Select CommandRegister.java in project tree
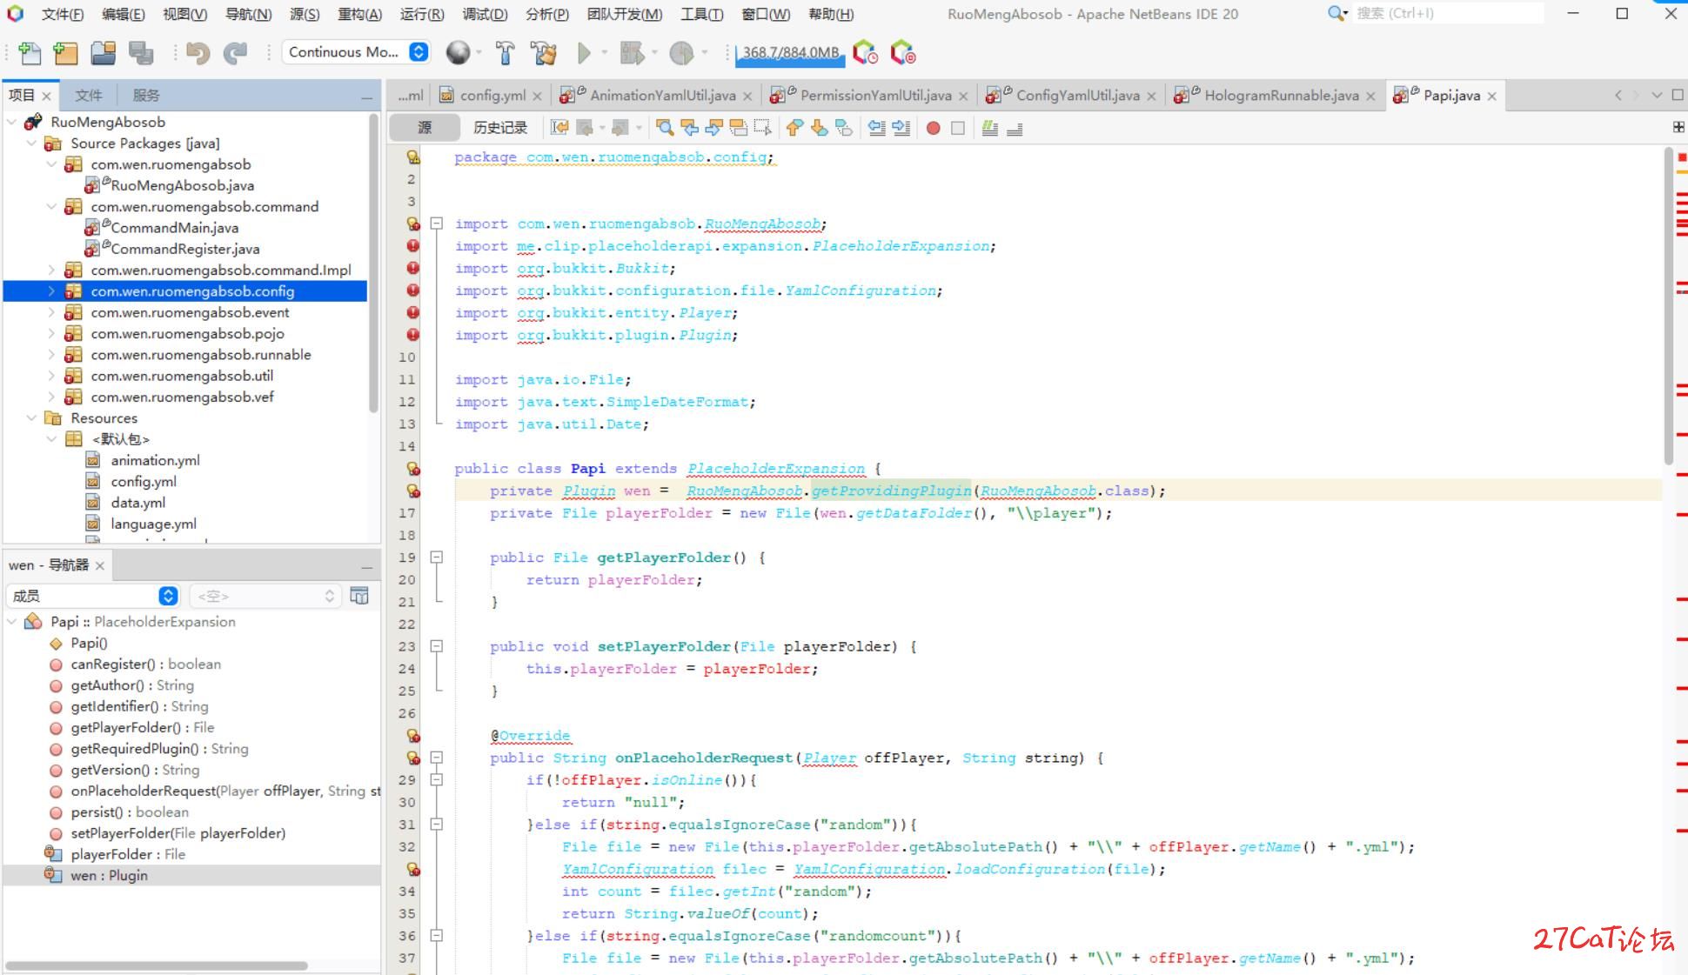This screenshot has height=975, width=1688. pos(184,249)
